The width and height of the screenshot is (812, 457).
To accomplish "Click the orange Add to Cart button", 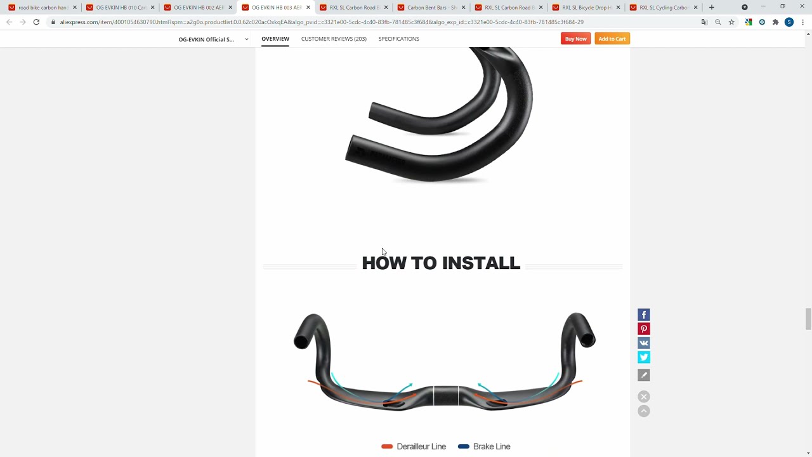I will coord(612,39).
